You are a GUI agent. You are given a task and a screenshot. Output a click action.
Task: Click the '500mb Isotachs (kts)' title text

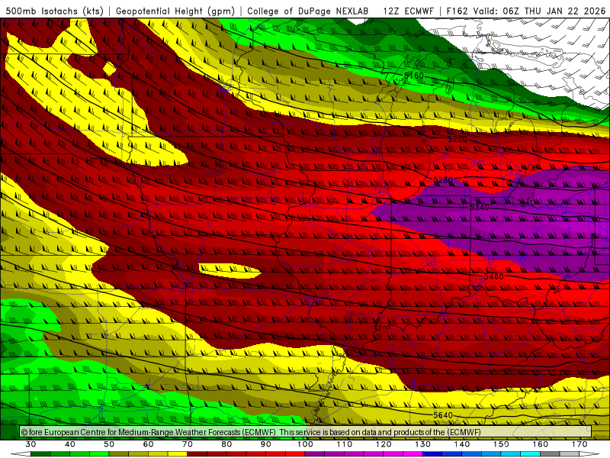pos(54,11)
